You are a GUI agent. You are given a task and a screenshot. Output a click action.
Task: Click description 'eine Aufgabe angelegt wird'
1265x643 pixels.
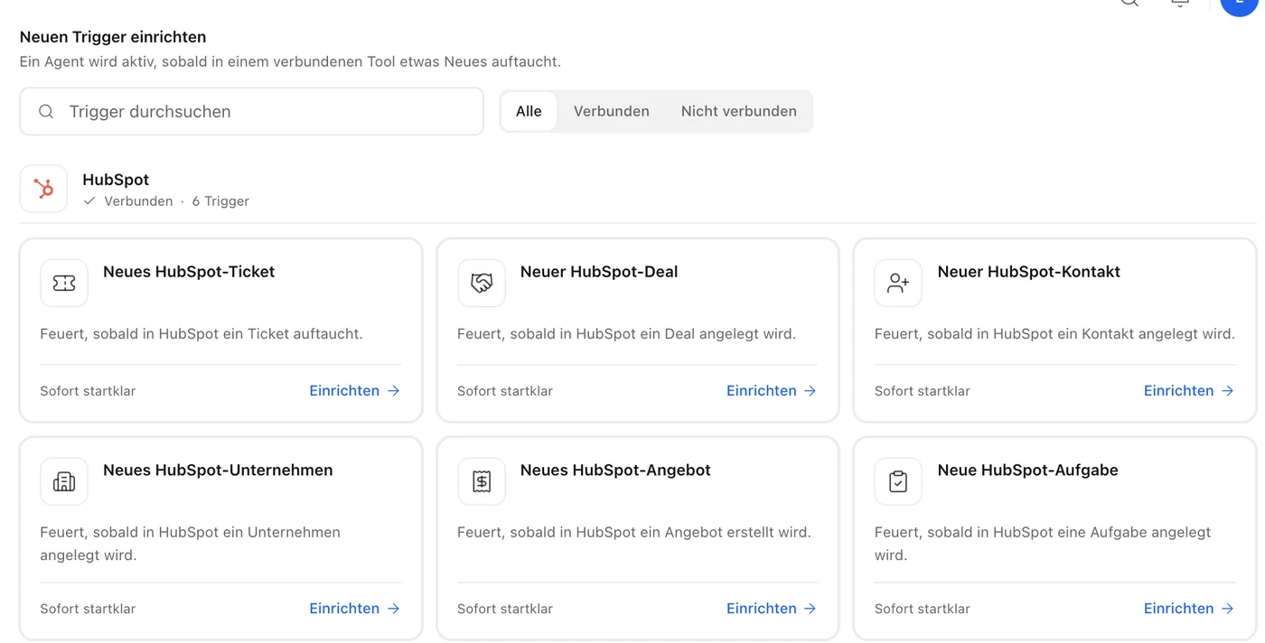click(x=1043, y=544)
